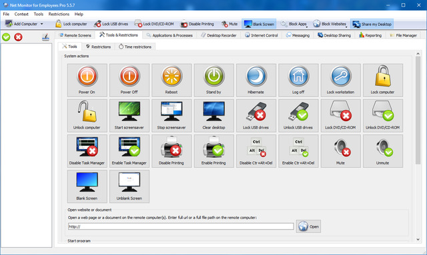Viewport: 427px width, 255px height.
Task: Click the Enable Printing action
Action: point(213,151)
